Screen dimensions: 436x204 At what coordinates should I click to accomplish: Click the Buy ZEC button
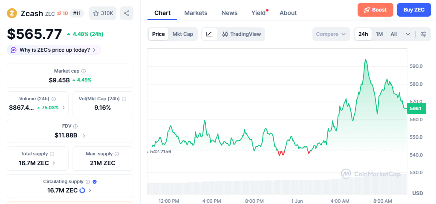414,10
